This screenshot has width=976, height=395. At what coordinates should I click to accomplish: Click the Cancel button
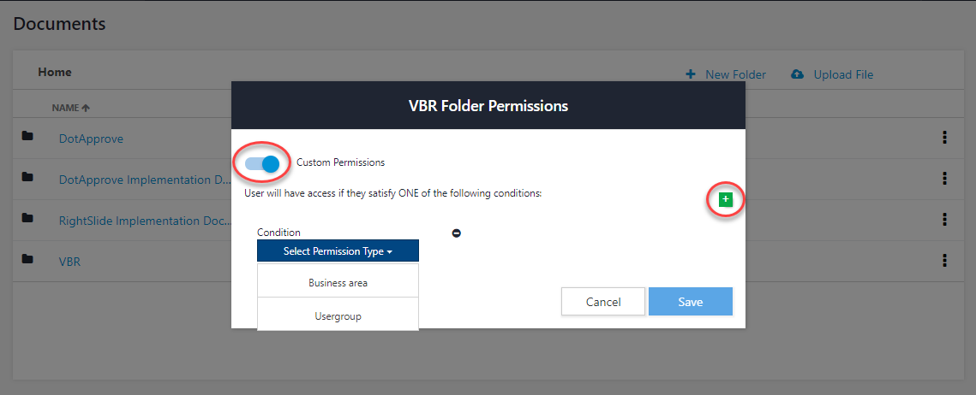point(603,302)
